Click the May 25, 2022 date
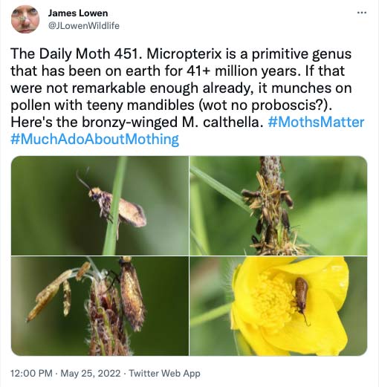The width and height of the screenshot is (379, 387). (x=91, y=373)
